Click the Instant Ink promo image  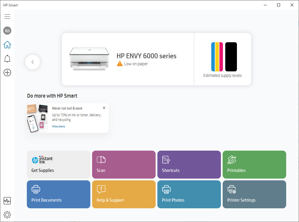pyautogui.click(x=37, y=118)
